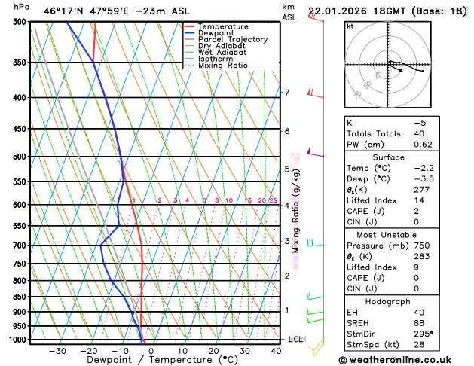
Task: Click the red Temperature legend line
Action: pos(190,26)
